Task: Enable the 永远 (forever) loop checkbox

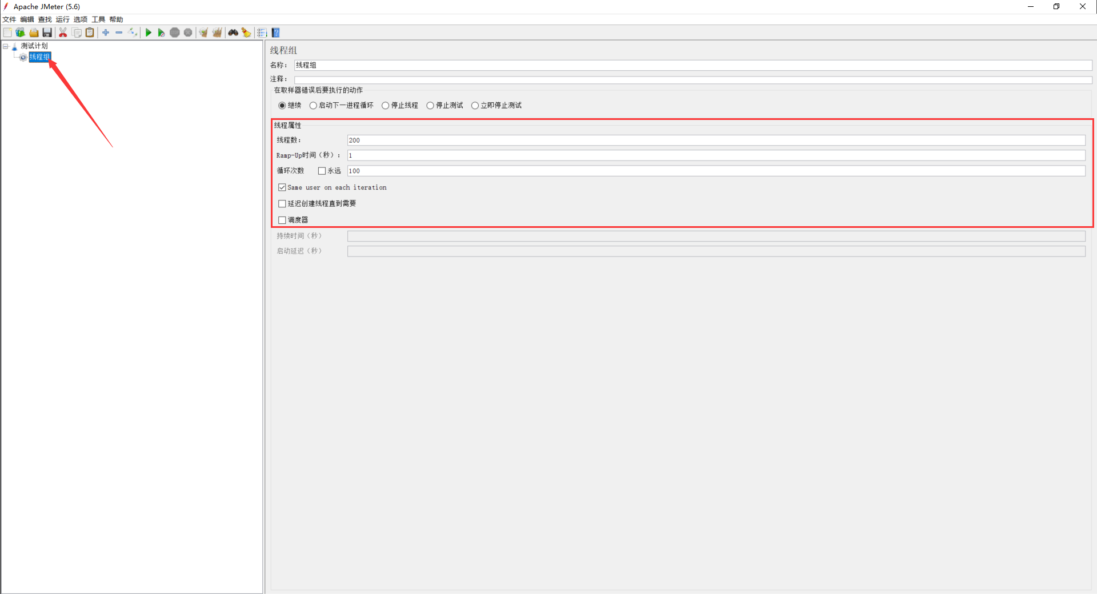Action: (x=322, y=171)
